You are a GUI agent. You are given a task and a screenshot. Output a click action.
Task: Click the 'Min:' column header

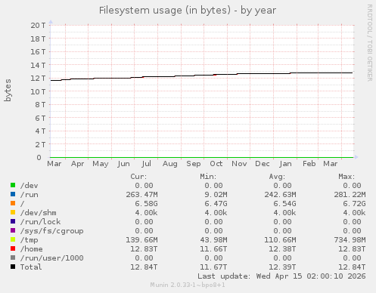[208, 177]
